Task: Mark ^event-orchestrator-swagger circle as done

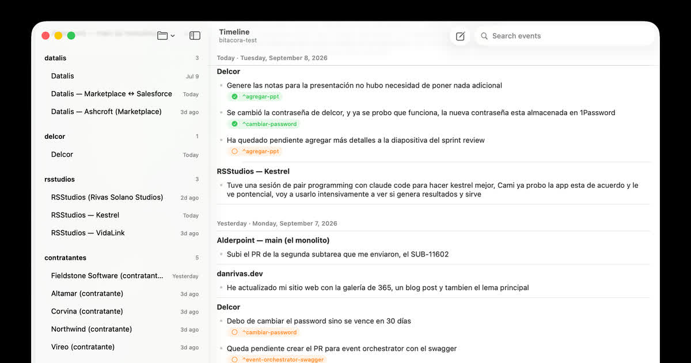Action: click(234, 360)
